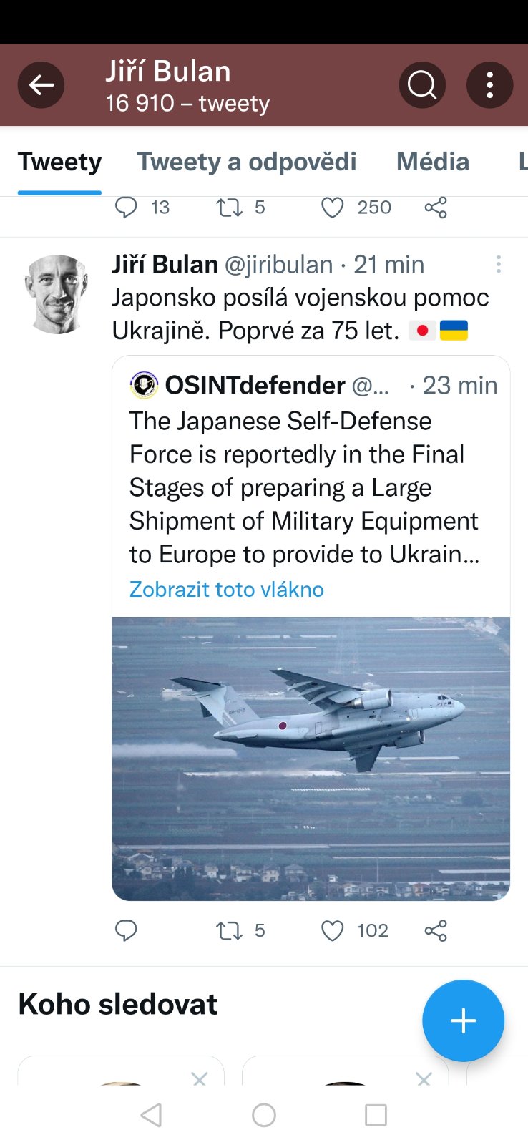This screenshot has height=1145, width=528.
Task: Reply to the Japonsko tweet
Action: coord(126,930)
